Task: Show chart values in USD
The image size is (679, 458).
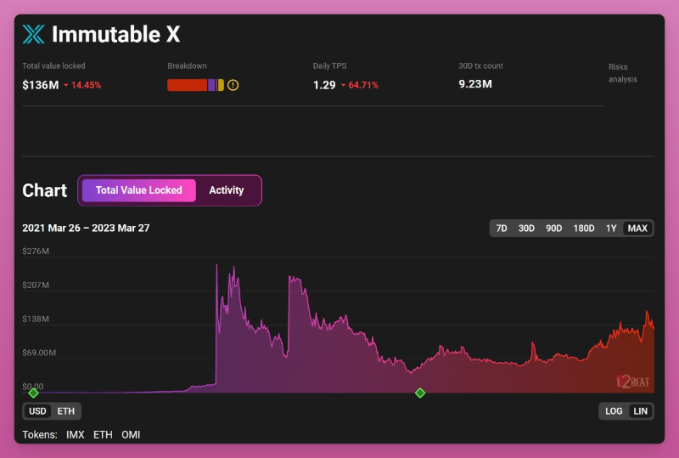Action: [x=37, y=411]
